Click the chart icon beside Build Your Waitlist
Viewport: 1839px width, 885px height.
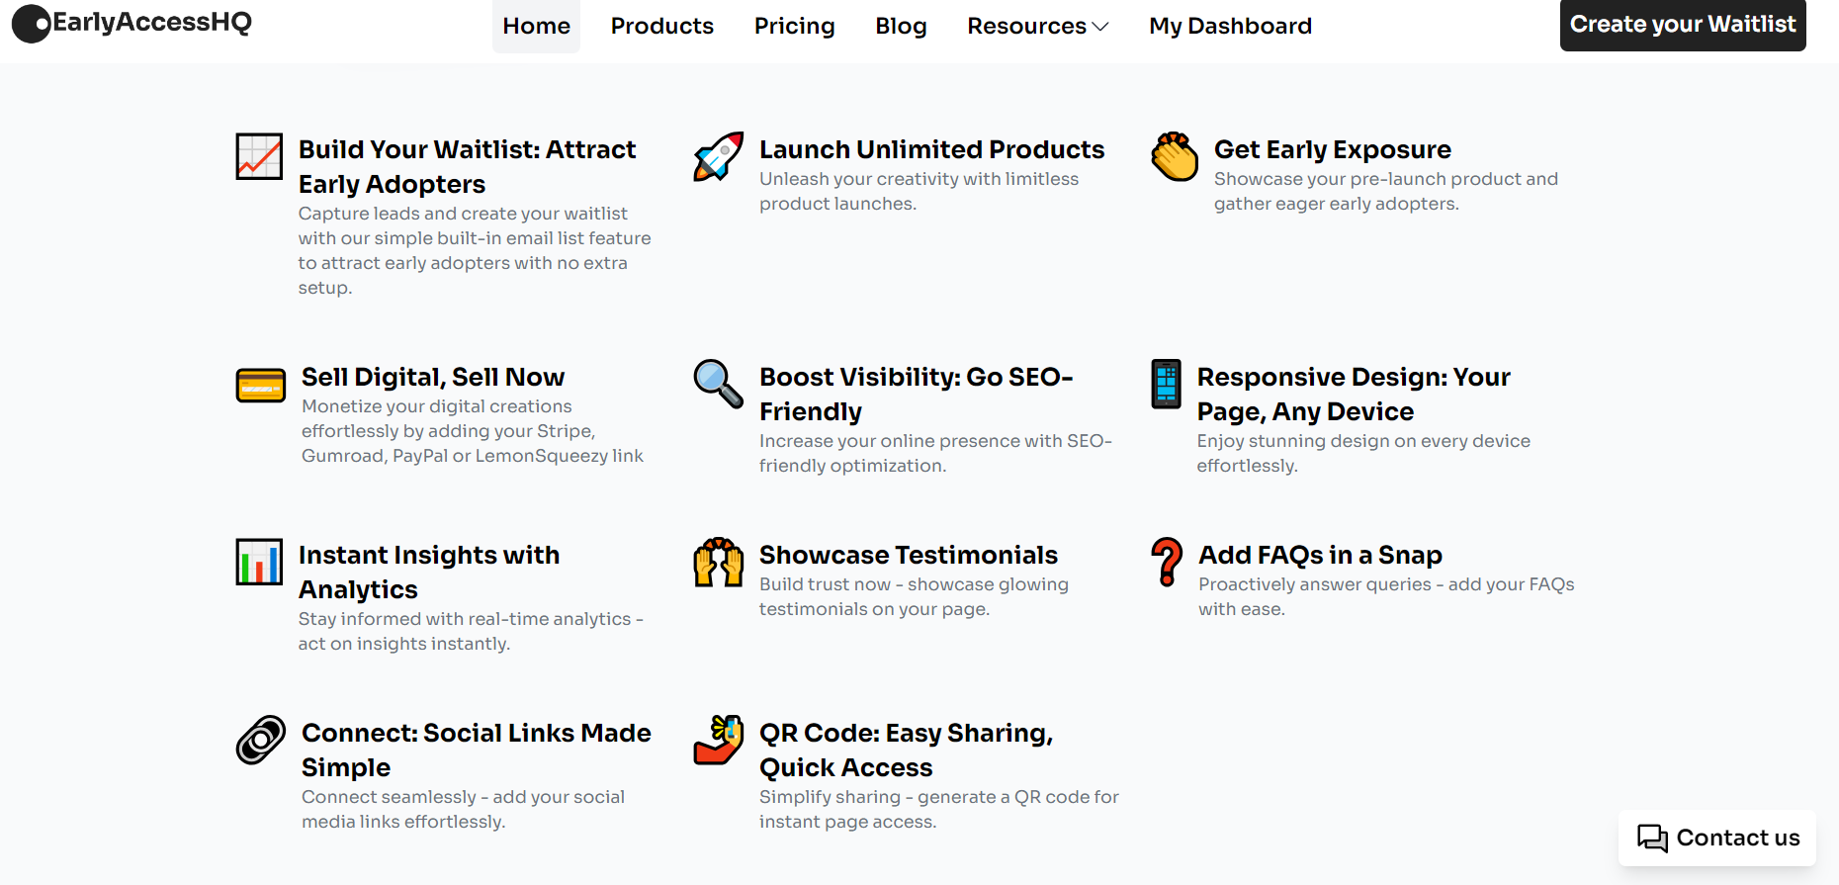point(259,156)
